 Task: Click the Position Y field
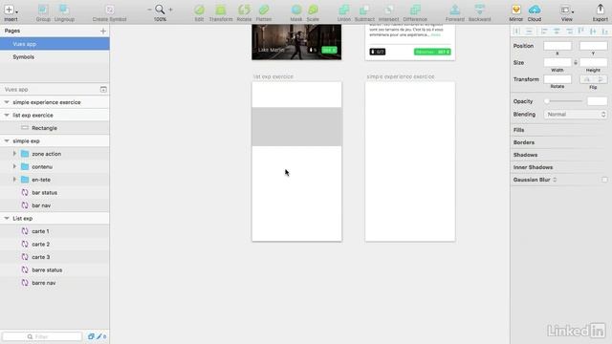[x=593, y=46]
